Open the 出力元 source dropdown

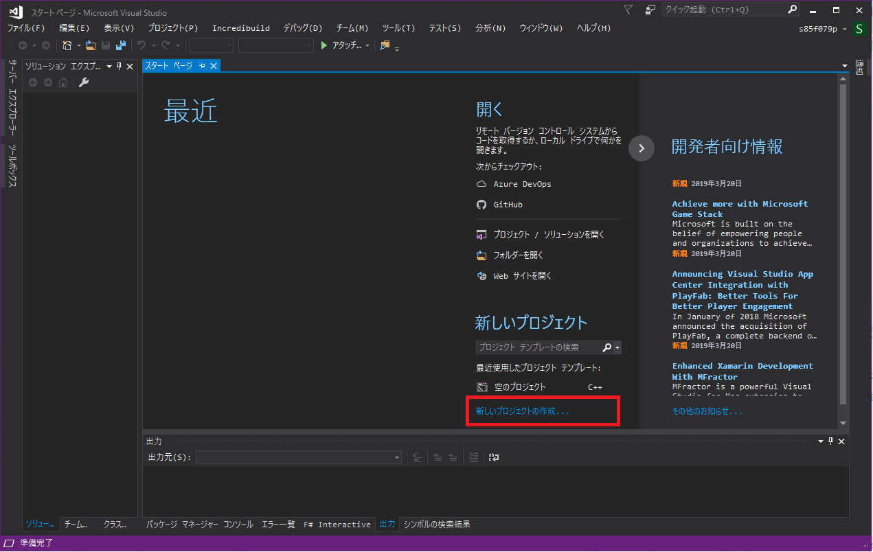click(x=396, y=457)
